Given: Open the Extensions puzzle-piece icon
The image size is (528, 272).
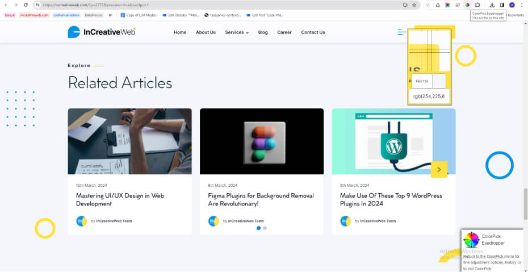Looking at the screenshot, I should click(x=477, y=5).
